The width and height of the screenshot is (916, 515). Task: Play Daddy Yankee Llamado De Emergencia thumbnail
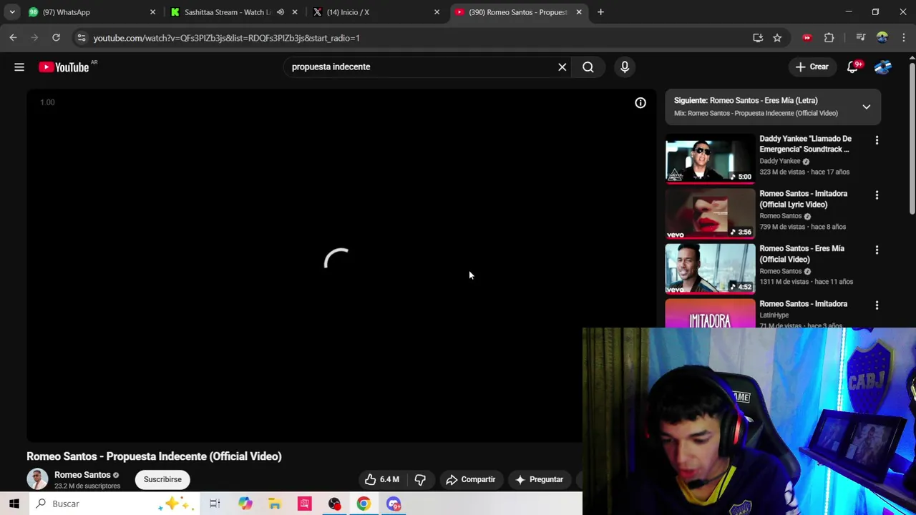point(710,159)
